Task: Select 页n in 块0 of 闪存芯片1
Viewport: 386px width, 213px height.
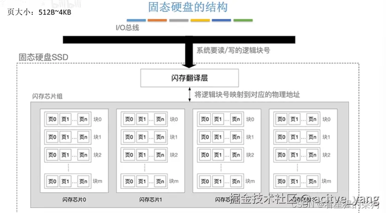Action: [x=160, y=119]
